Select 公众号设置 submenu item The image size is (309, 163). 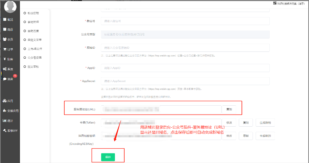(x=34, y=58)
